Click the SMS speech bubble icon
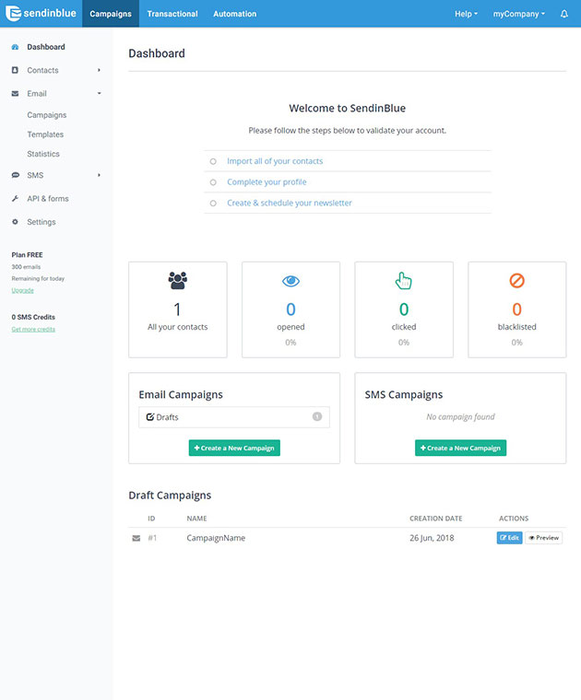 point(15,175)
